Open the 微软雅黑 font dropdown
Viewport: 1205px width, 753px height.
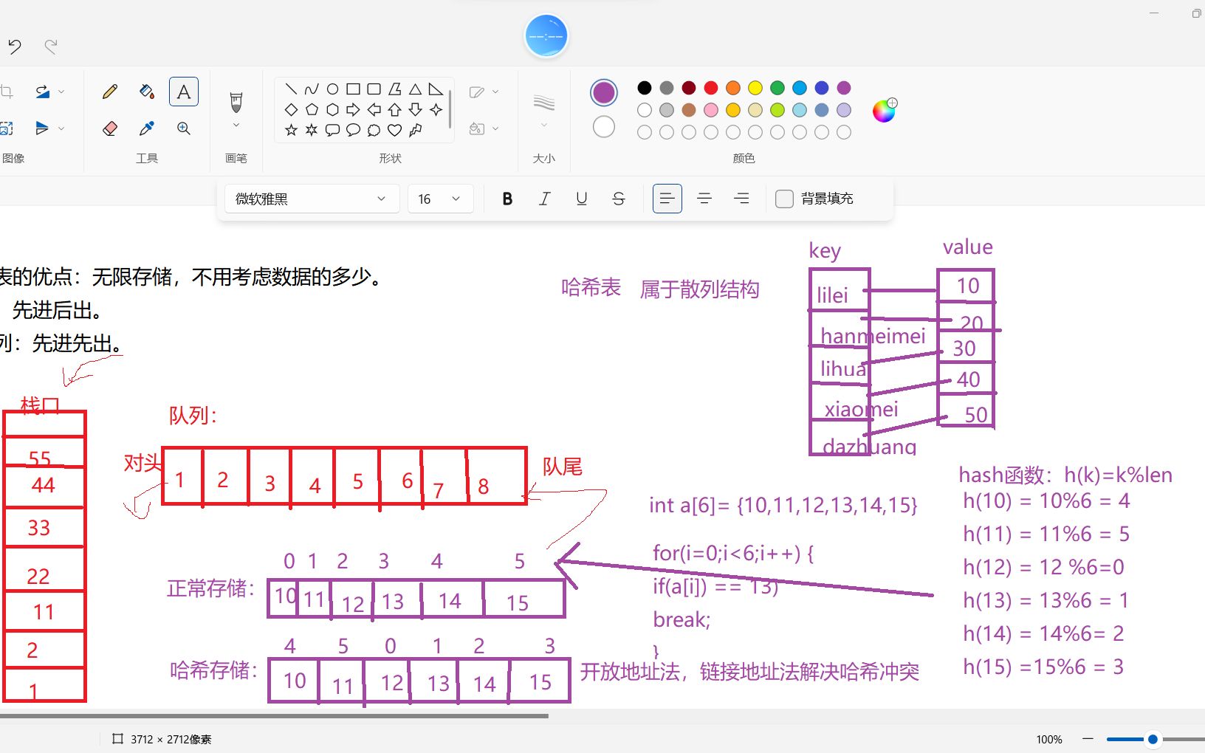[x=312, y=199]
